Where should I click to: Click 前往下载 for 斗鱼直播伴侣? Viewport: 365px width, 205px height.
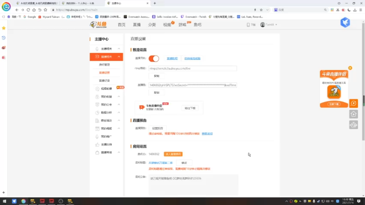[190, 108]
